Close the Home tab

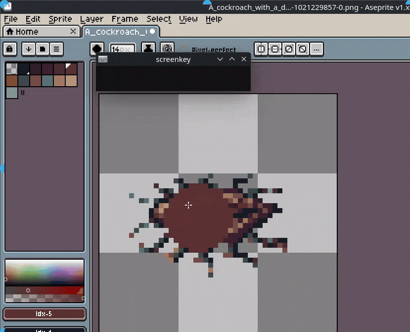pyautogui.click(x=73, y=32)
